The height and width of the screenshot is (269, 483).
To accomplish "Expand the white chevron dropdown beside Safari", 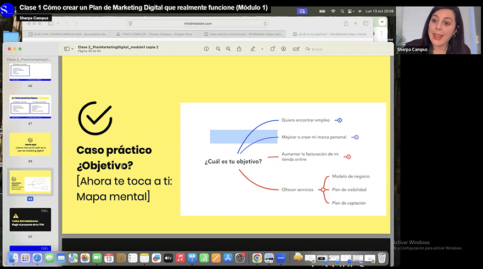I will [382, 22].
